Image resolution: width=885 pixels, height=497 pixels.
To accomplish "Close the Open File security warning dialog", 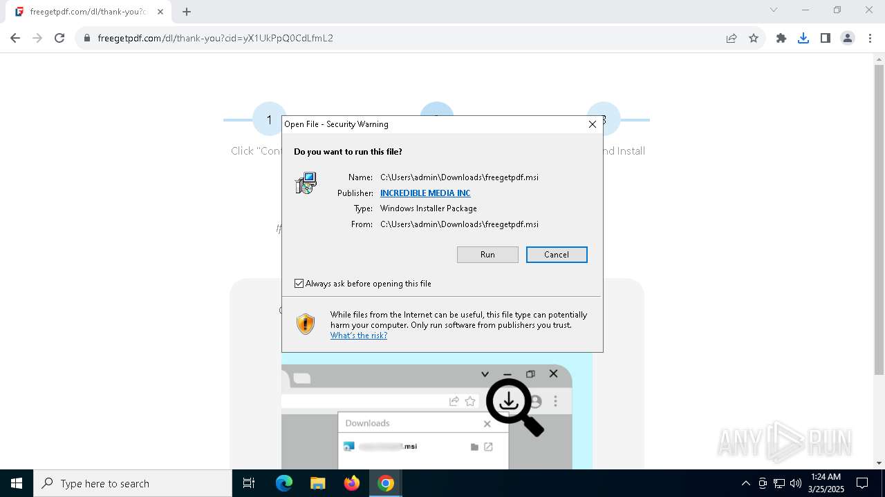I will click(x=593, y=124).
